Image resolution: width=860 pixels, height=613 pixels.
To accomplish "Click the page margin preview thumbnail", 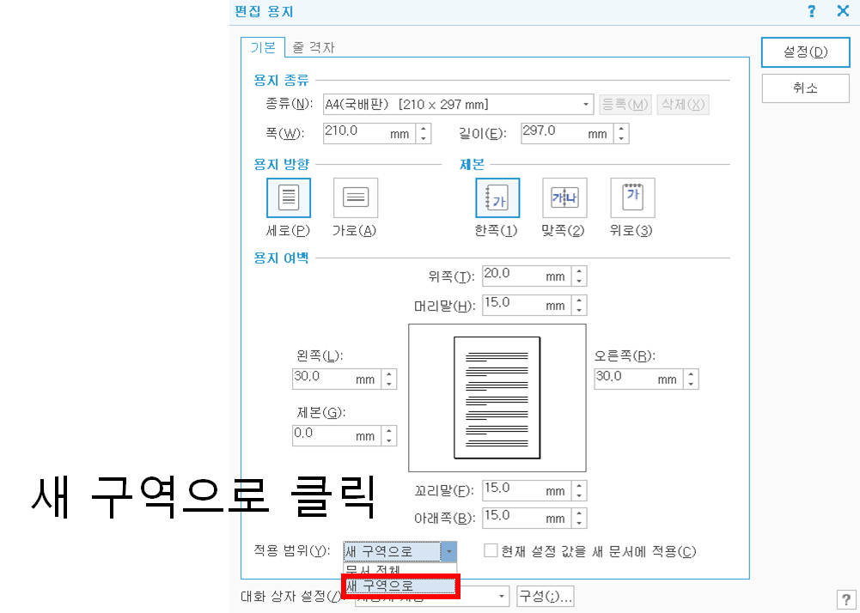I will [x=497, y=398].
